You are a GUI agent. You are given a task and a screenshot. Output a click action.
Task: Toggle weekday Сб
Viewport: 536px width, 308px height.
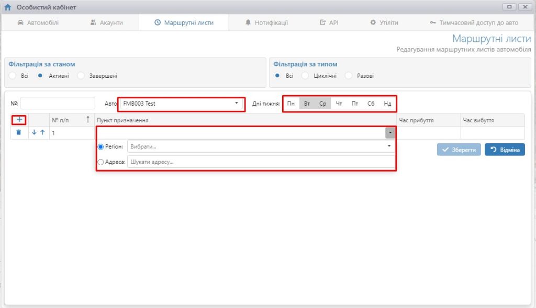click(371, 104)
